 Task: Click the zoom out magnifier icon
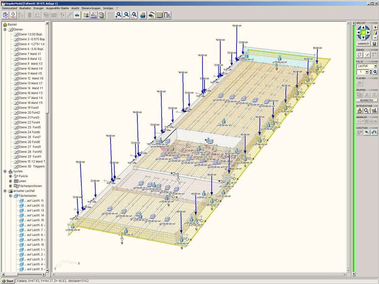pos(126,15)
